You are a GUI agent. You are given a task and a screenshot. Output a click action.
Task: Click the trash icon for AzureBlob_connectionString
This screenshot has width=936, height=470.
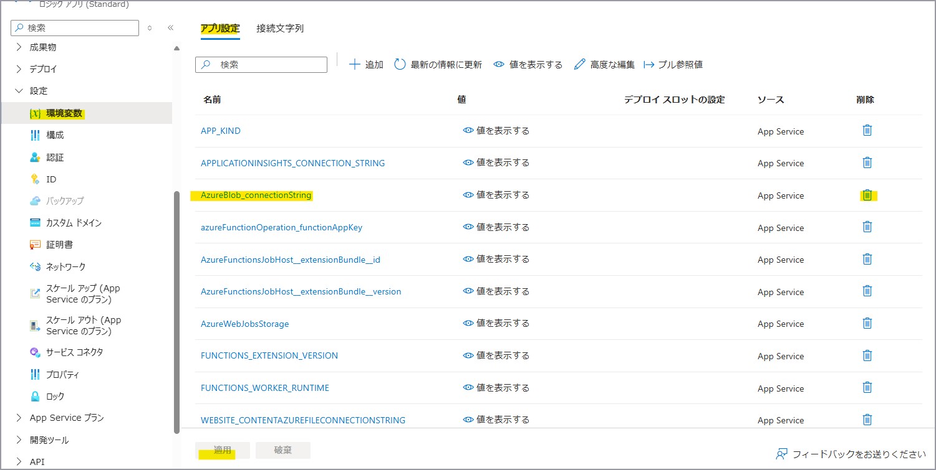867,195
